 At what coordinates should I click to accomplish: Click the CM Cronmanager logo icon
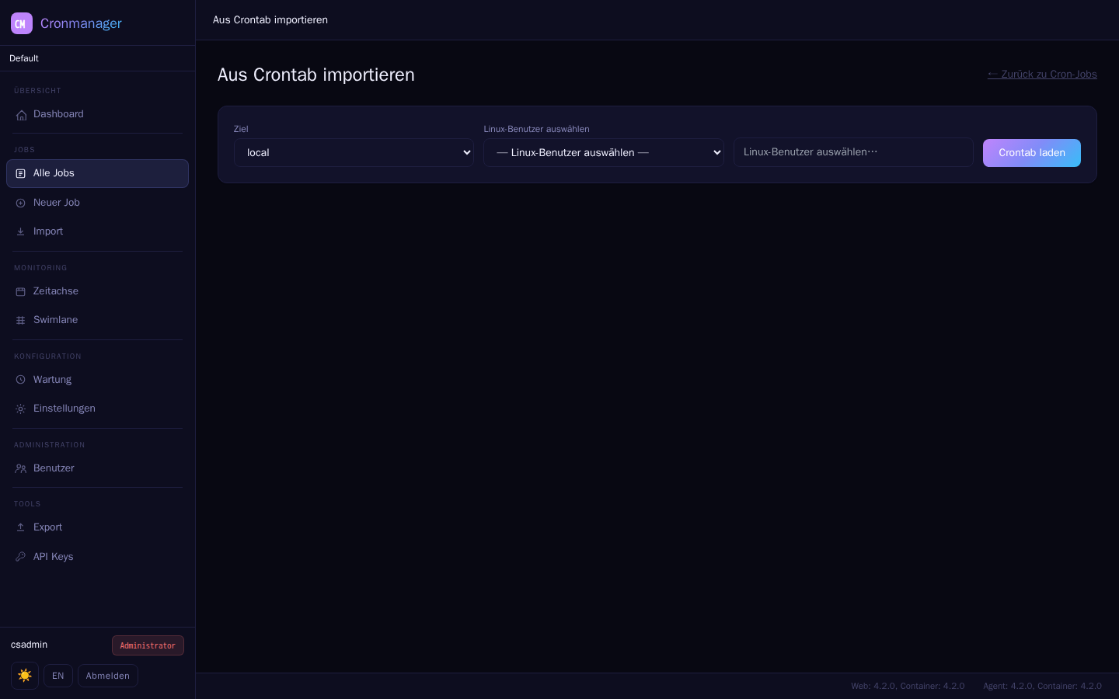pyautogui.click(x=22, y=23)
